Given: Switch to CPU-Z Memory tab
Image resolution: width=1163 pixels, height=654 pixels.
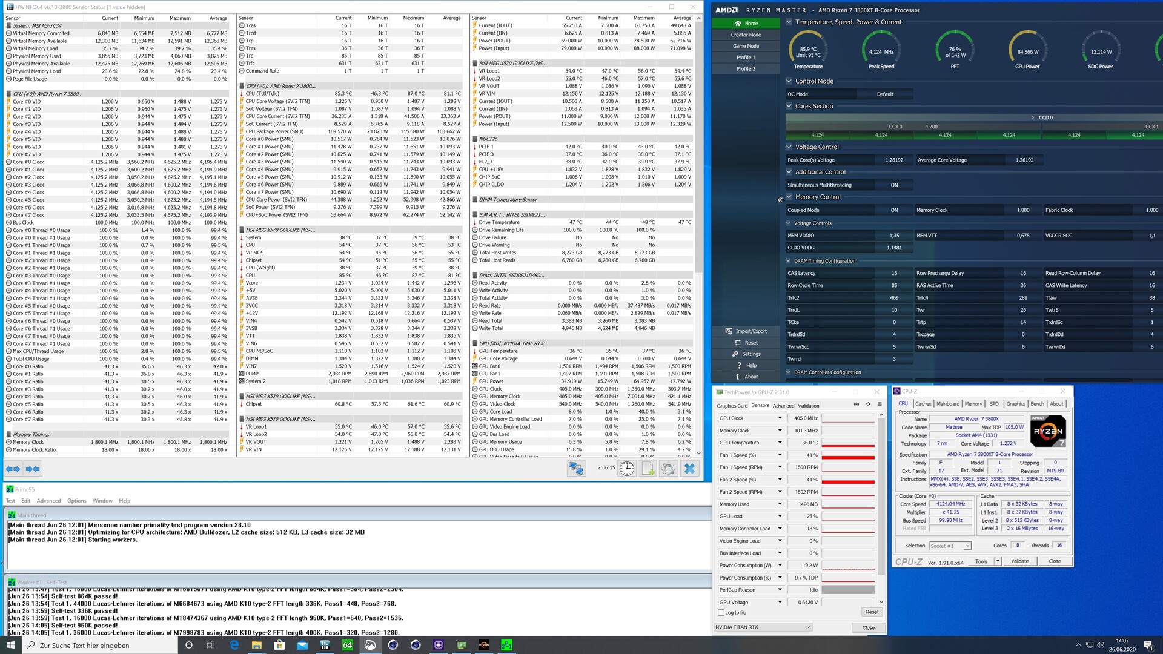Looking at the screenshot, I should [973, 404].
